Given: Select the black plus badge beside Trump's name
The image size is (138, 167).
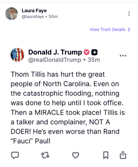Looking at the screenshot, I should click(x=94, y=52).
